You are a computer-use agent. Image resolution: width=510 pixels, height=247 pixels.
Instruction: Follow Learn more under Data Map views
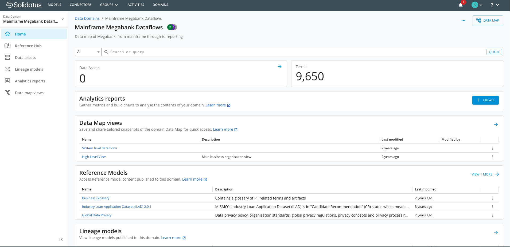pyautogui.click(x=223, y=129)
